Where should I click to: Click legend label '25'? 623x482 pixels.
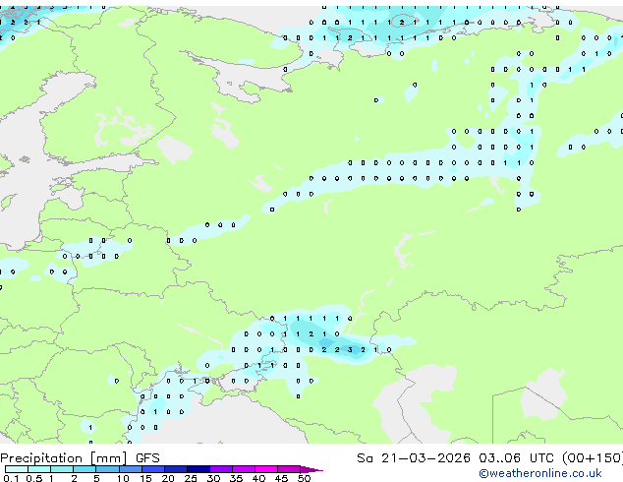pos(191,478)
